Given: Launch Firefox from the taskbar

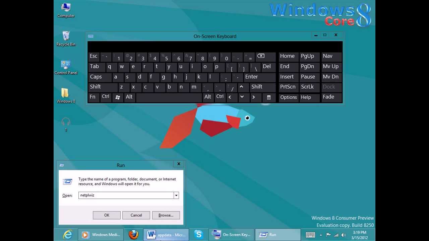Looking at the screenshot, I should (x=133, y=235).
